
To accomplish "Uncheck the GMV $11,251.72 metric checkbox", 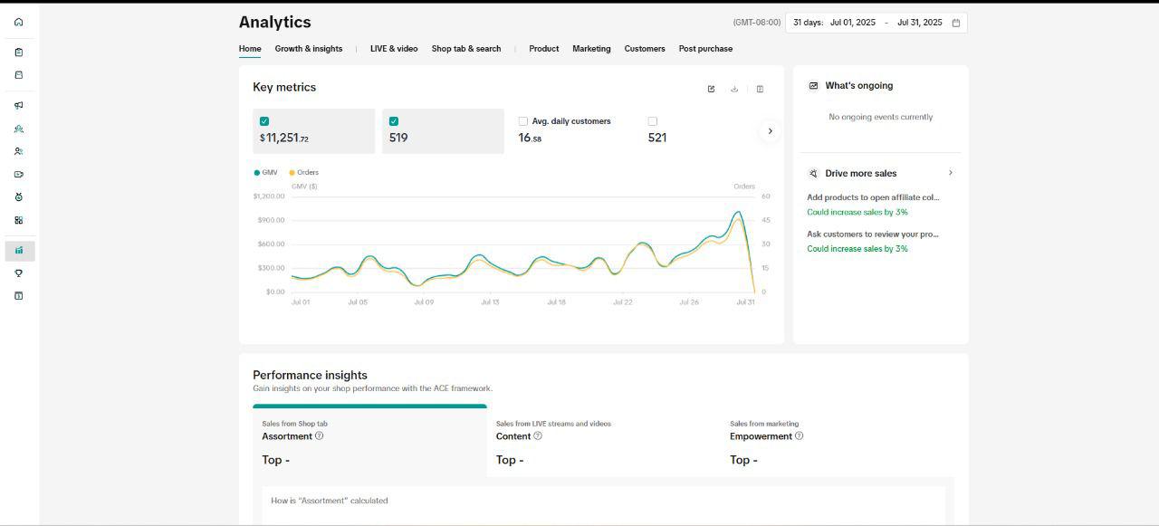I will tap(264, 121).
